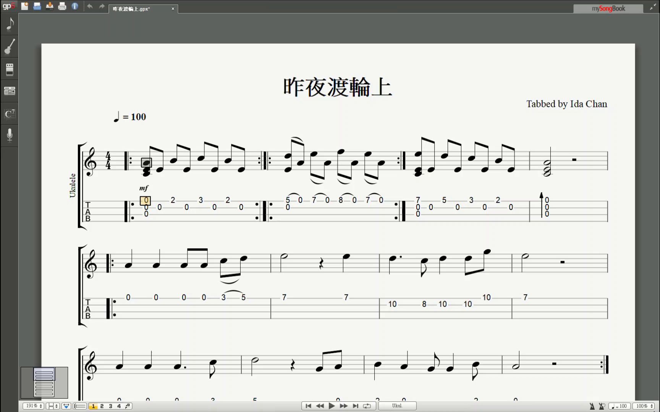Select the 昨夜渡輪上.gpx document tab
The width and height of the screenshot is (660, 412).
click(x=143, y=9)
